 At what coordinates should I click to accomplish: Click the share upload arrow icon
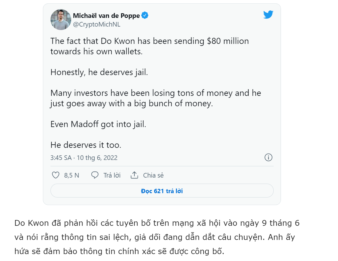click(x=134, y=175)
